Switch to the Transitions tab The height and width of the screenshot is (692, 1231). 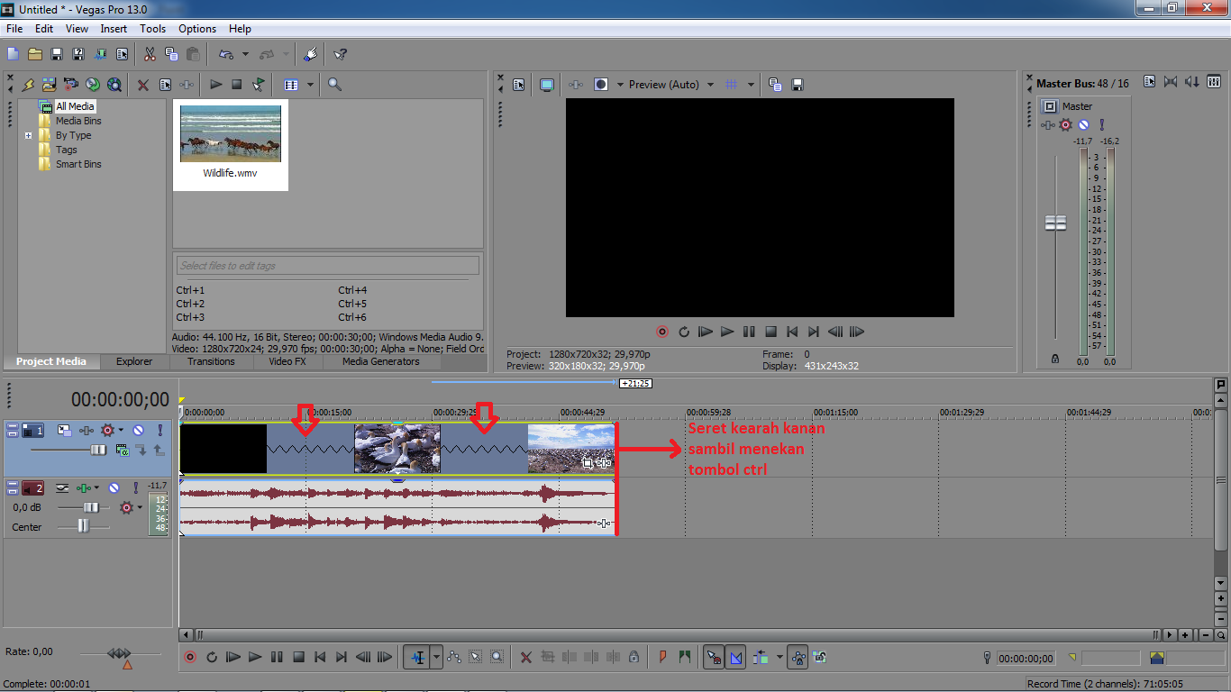click(x=211, y=361)
